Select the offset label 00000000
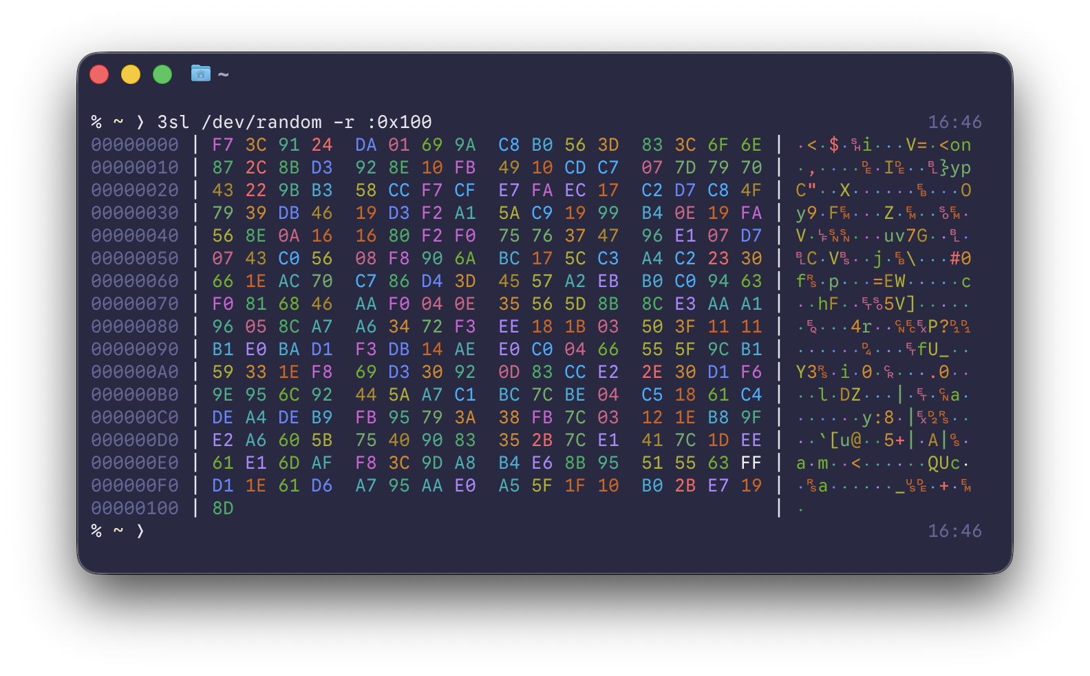 click(x=135, y=145)
